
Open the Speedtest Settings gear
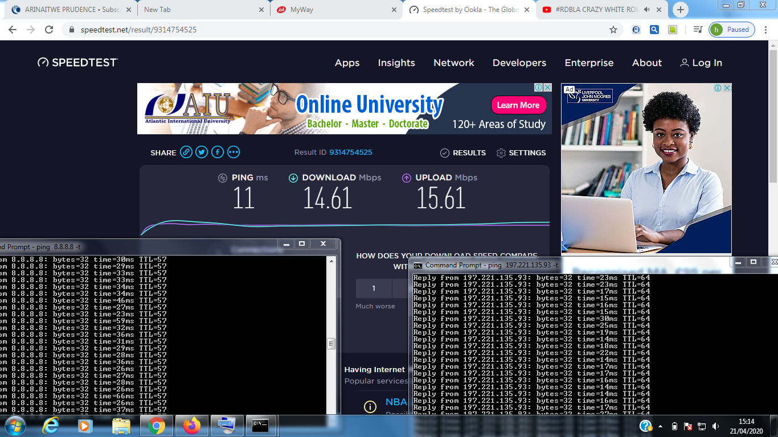521,153
